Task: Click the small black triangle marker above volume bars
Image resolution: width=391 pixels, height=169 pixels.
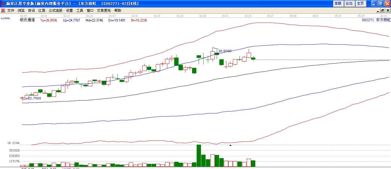Action: [230, 145]
